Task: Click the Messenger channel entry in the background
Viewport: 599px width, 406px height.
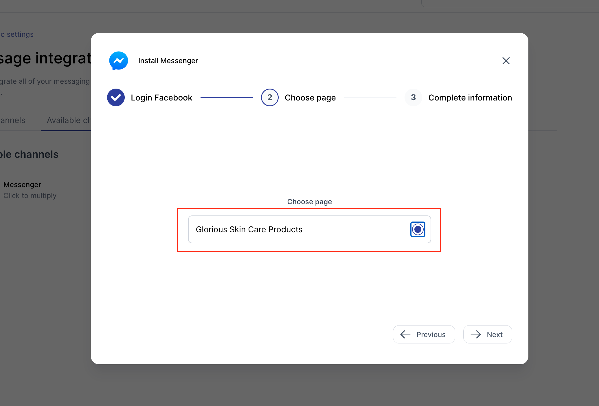Action: pos(22,185)
